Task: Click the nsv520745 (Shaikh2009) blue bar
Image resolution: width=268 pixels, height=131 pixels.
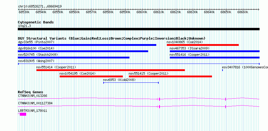Action: tap(74, 58)
